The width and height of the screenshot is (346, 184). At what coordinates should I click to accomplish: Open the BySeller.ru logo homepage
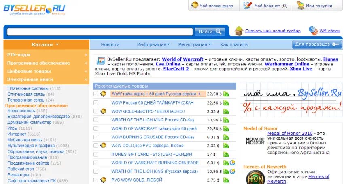(x=34, y=9)
